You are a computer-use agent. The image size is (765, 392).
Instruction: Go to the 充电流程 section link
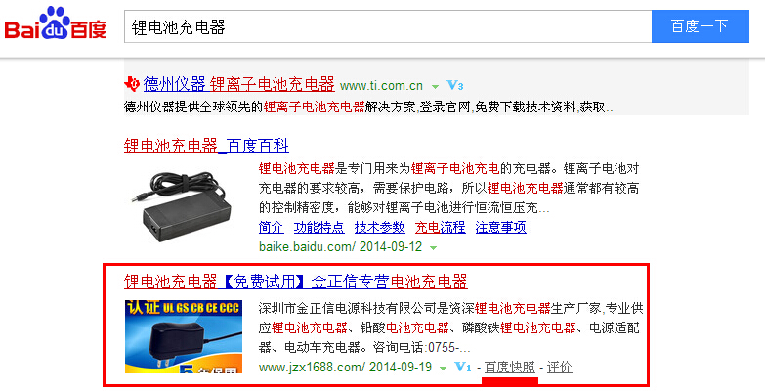click(440, 227)
